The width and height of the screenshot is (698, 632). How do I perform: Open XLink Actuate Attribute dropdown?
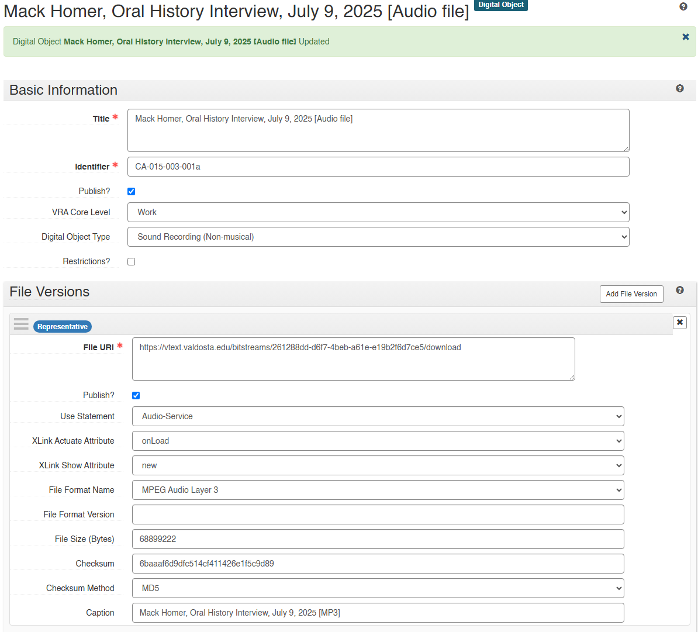pyautogui.click(x=378, y=441)
